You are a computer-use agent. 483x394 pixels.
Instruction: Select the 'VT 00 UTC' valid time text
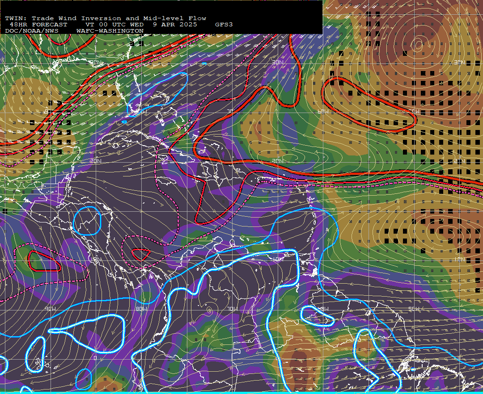pos(105,25)
